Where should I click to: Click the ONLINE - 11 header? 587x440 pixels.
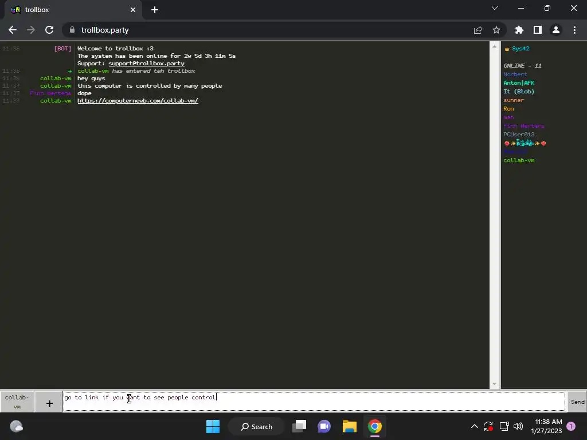(x=522, y=66)
